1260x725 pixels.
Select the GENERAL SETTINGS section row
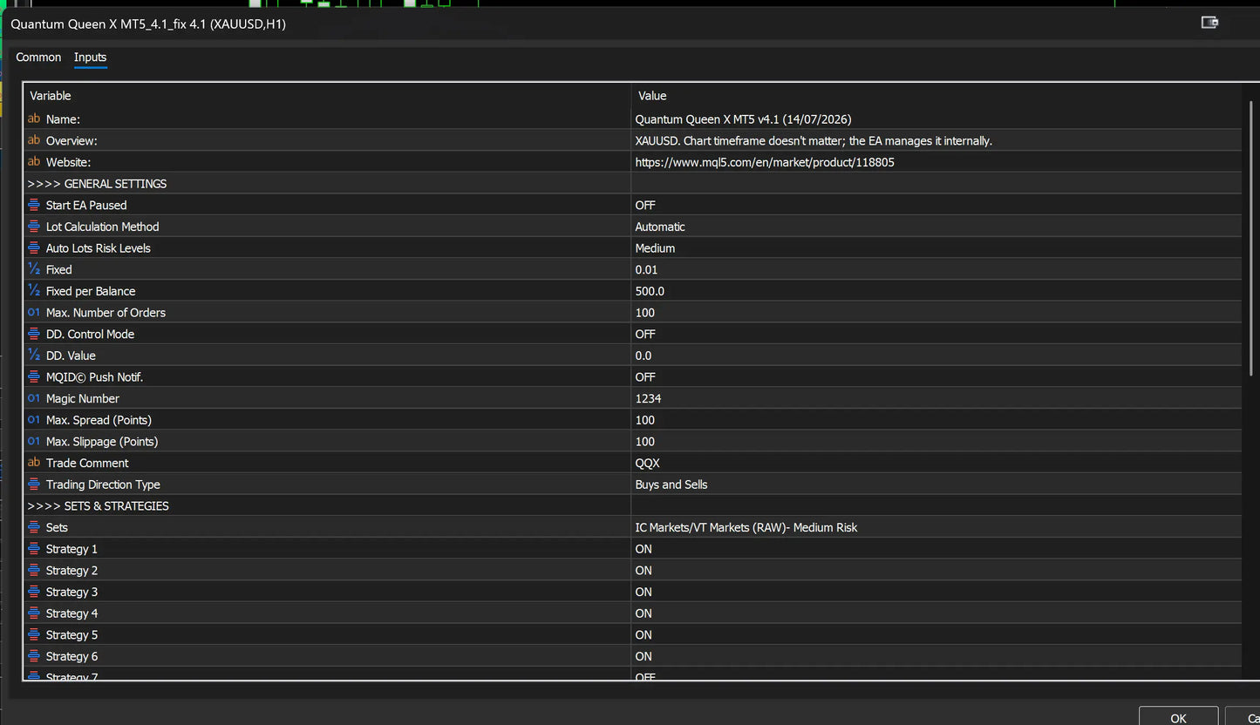633,183
